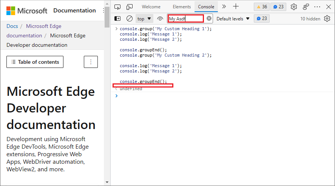This screenshot has height=186, width=335.
Task: Open the top JavaScript context dropdown
Action: pyautogui.click(x=144, y=18)
